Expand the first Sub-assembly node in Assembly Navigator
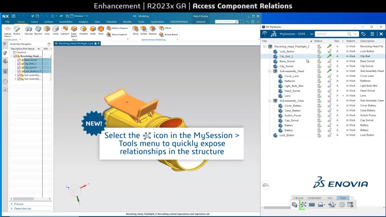 (x=16, y=75)
